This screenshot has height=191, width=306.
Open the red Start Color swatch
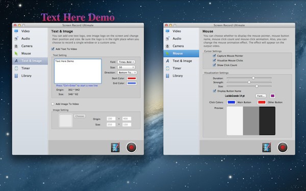coord(132,78)
